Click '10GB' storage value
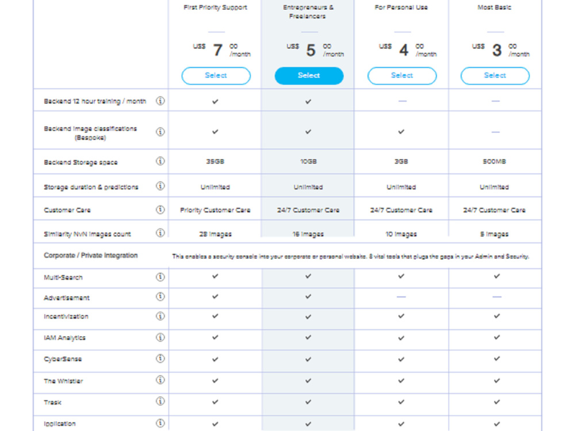Screen dimensions: 575x431 (x=308, y=161)
